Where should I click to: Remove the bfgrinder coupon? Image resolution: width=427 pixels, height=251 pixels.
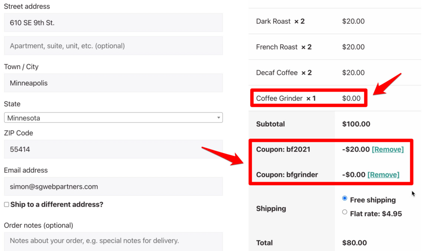tap(384, 174)
